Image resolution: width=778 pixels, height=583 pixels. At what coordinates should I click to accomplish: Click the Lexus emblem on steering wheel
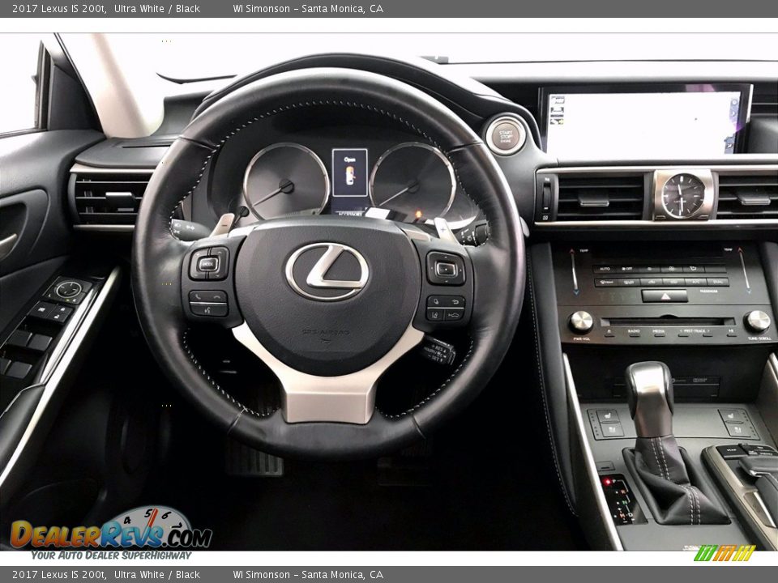(x=327, y=271)
